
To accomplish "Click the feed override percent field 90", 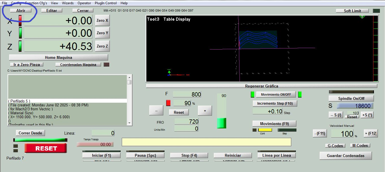I will [x=182, y=103].
